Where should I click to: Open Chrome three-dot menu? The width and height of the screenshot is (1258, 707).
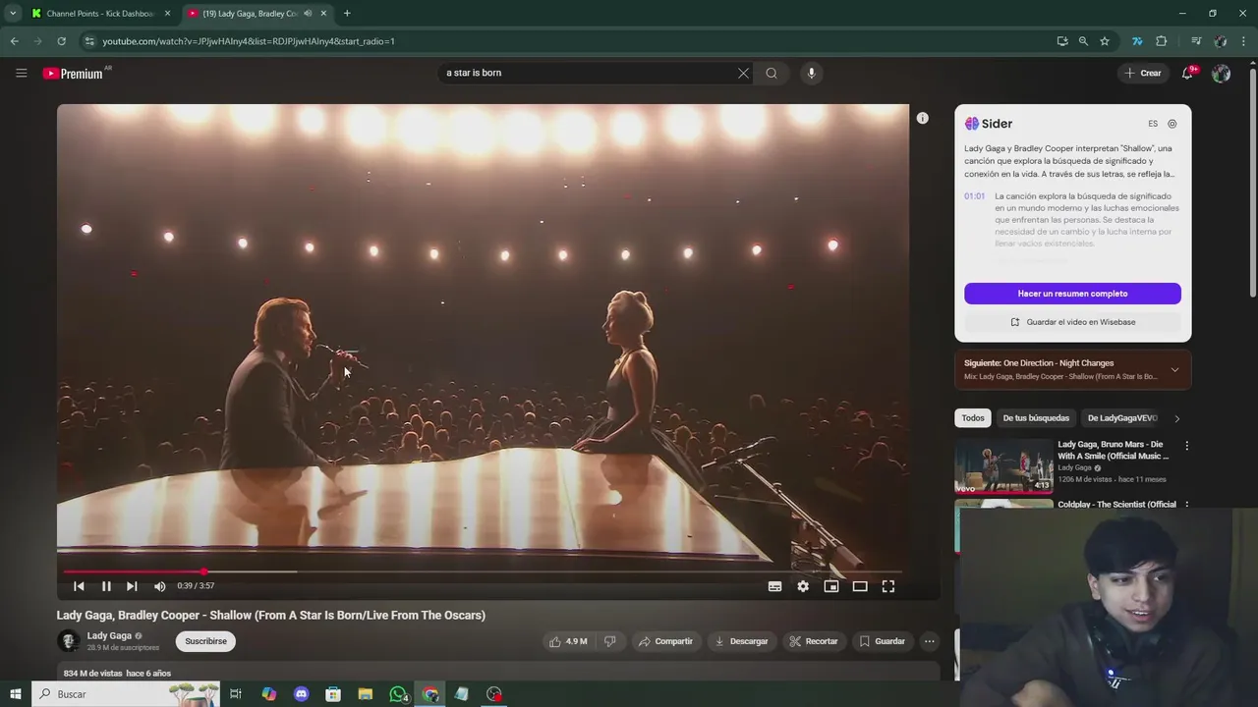(1244, 41)
